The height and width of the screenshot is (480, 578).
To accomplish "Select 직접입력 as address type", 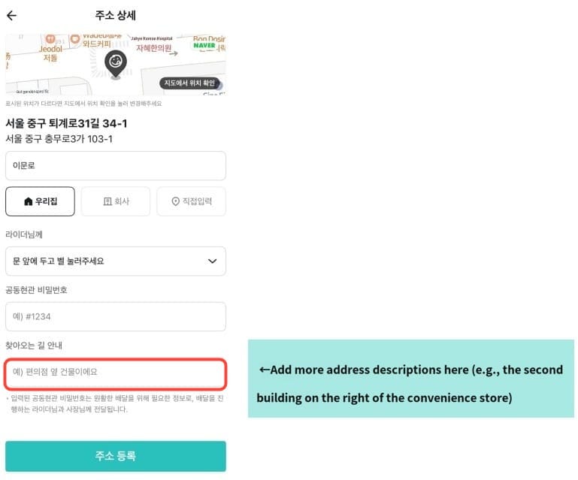I will pos(191,201).
